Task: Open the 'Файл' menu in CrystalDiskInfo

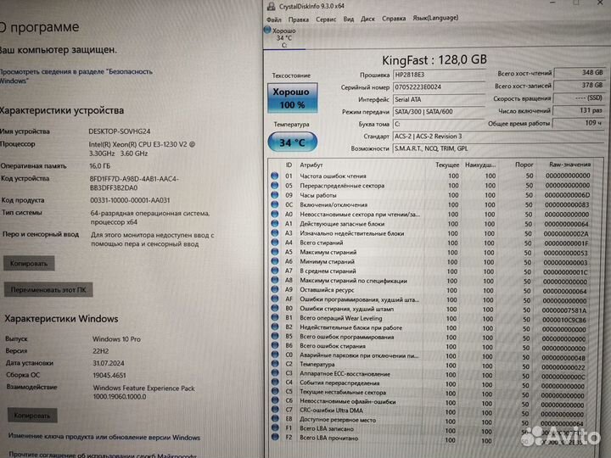Action: (x=274, y=18)
